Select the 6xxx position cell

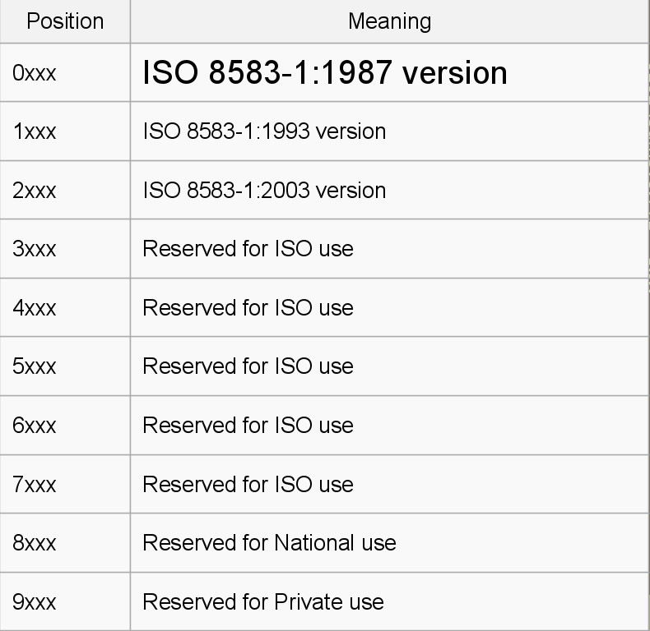tap(65, 426)
